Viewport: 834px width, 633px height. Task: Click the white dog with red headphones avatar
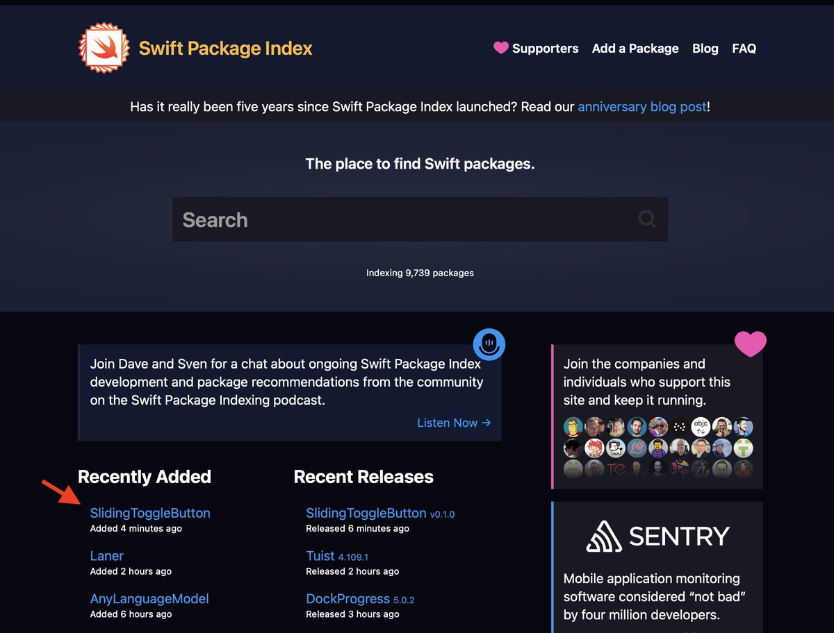[x=616, y=448]
